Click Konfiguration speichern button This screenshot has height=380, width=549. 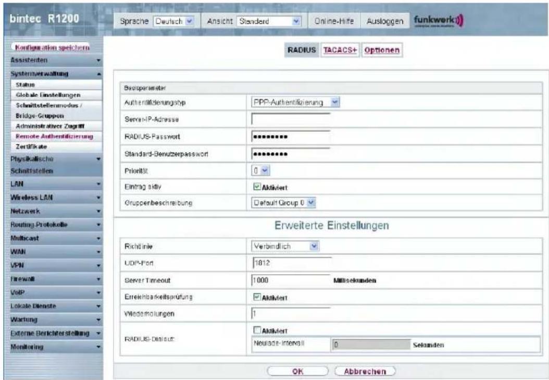[52, 47]
